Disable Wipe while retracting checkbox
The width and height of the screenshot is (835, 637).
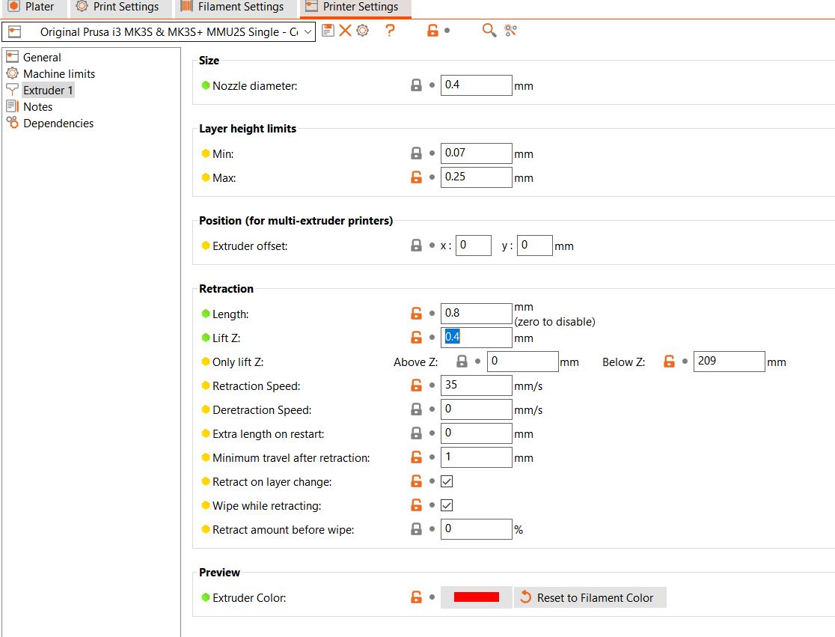(x=447, y=505)
